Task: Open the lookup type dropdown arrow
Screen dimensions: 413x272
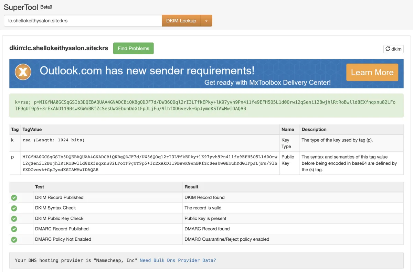Action: pos(206,21)
